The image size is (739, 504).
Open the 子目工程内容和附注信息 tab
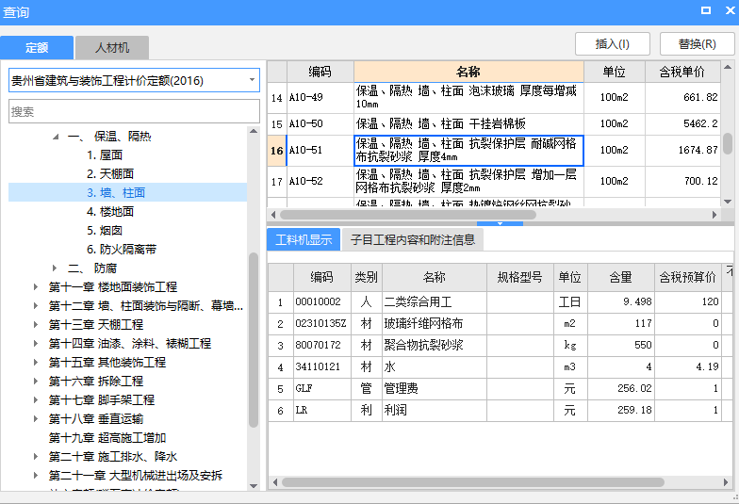tap(413, 239)
